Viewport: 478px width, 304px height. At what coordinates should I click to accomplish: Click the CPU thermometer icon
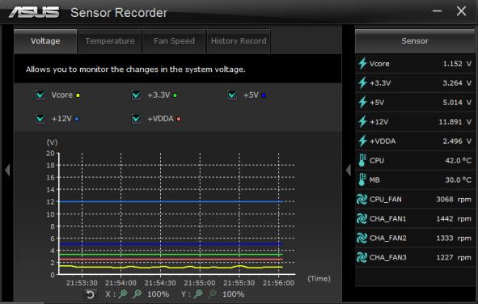[362, 161]
